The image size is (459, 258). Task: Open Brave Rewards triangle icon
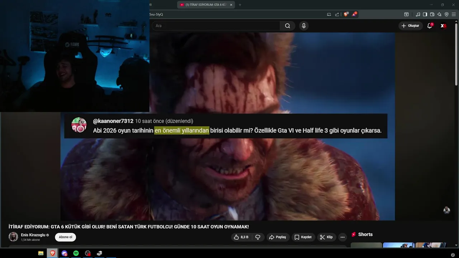354,14
